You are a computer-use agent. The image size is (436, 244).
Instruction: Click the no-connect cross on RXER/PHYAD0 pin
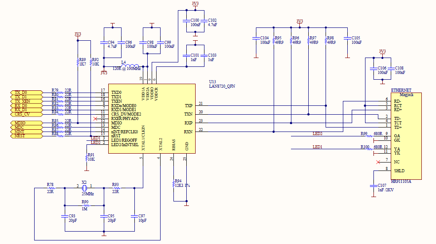(x=95, y=119)
